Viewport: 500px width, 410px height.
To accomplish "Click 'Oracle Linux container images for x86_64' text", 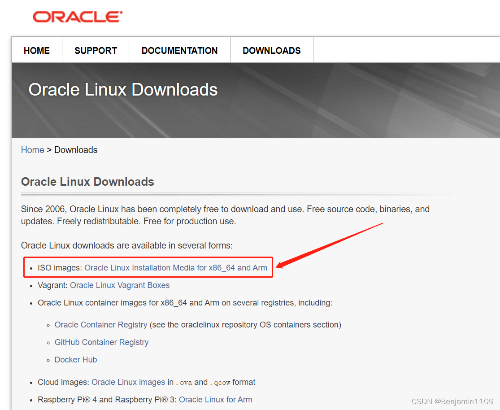I will (185, 303).
